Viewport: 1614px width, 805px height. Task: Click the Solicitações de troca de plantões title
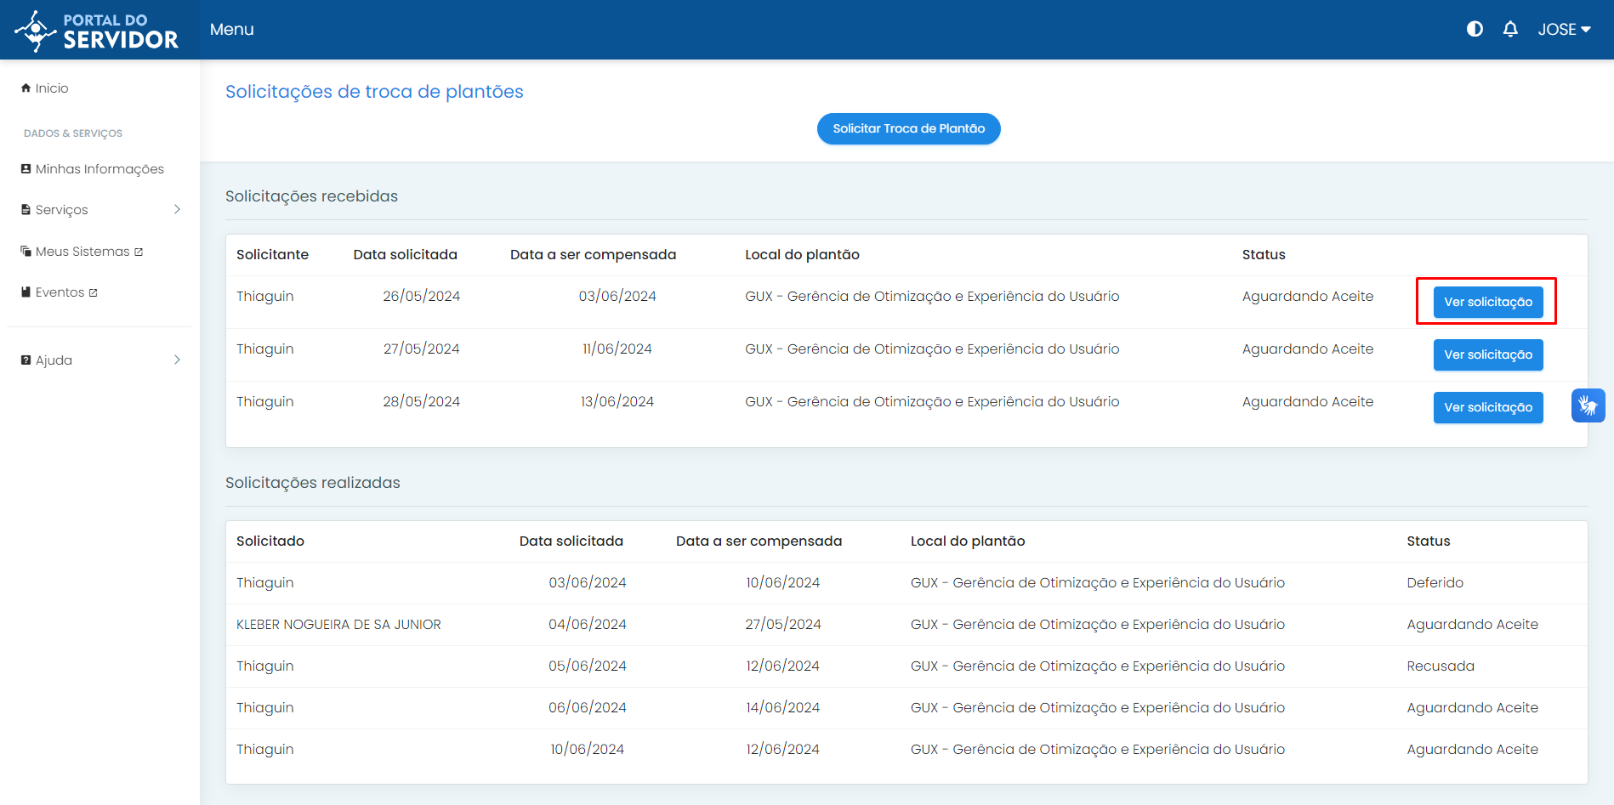[374, 92]
